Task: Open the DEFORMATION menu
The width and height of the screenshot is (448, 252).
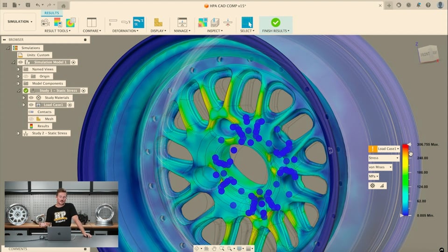Action: (x=125, y=31)
